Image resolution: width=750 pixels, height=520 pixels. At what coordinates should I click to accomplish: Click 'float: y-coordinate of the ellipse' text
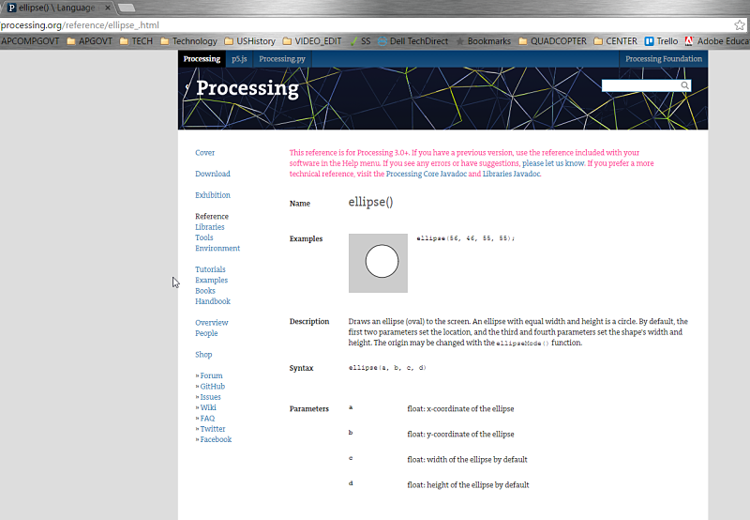click(x=460, y=435)
